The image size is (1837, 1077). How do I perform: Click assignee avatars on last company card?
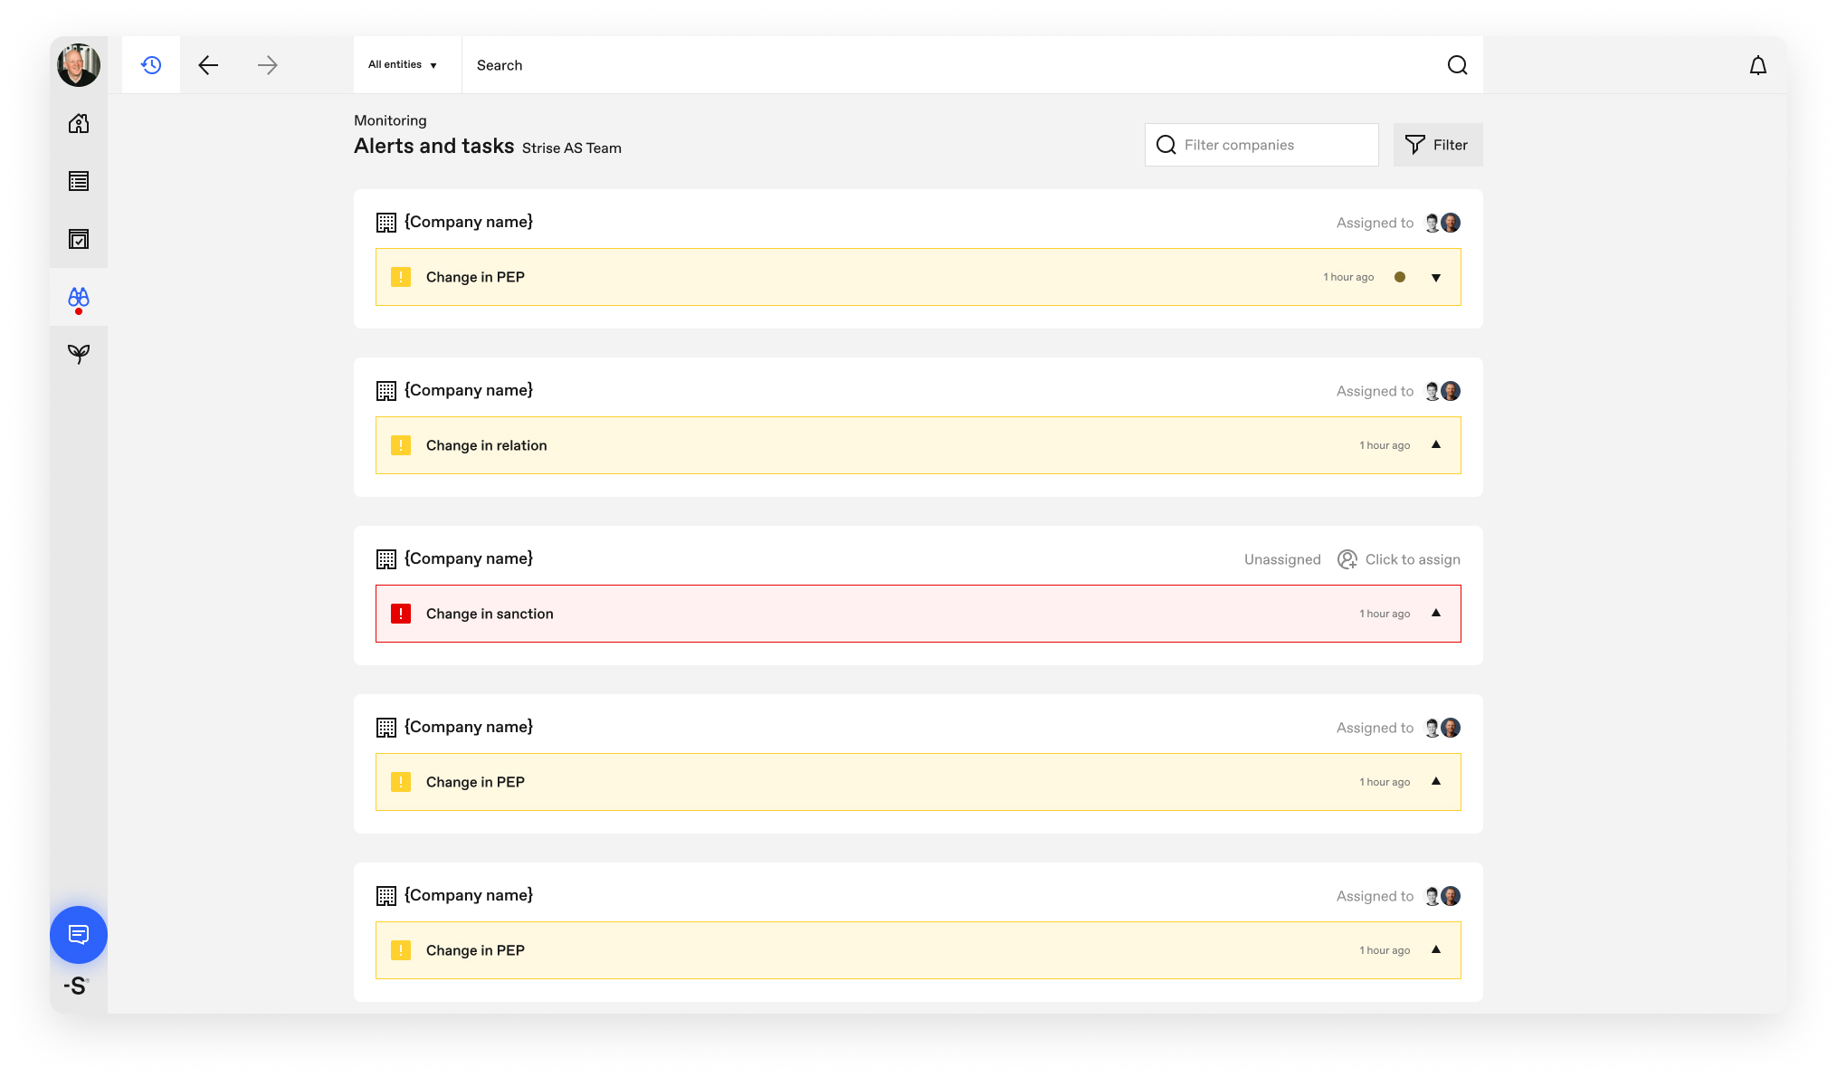1442,896
